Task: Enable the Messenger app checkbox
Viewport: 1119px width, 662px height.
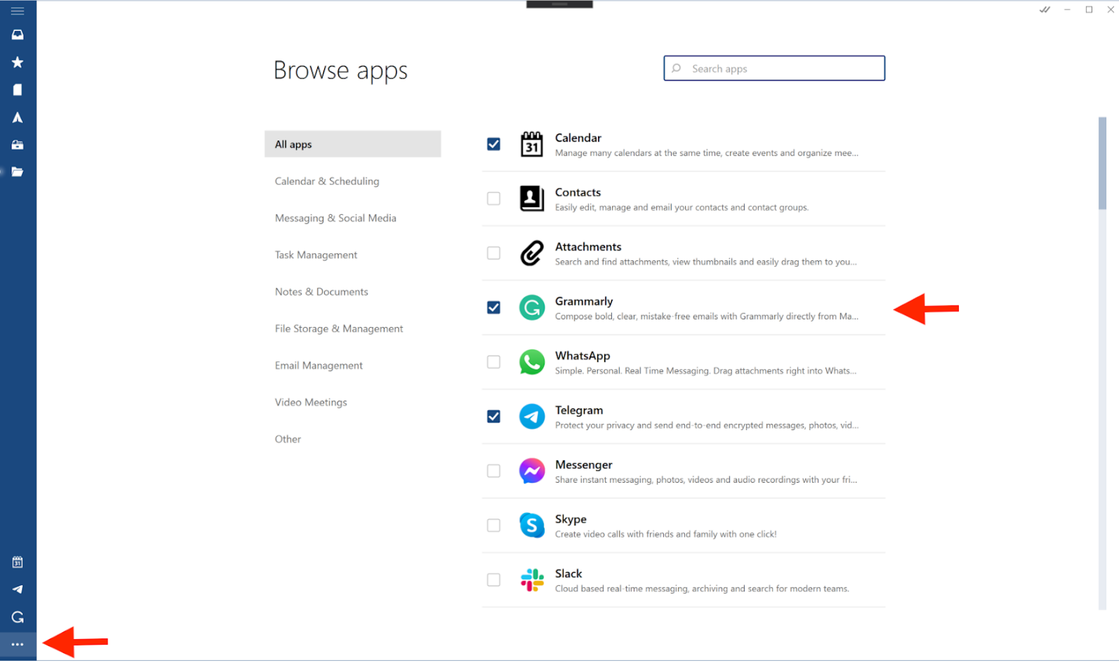Action: pyautogui.click(x=494, y=471)
